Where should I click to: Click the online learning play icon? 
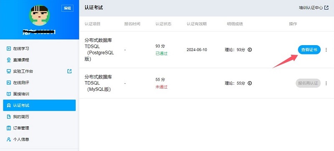9,49
